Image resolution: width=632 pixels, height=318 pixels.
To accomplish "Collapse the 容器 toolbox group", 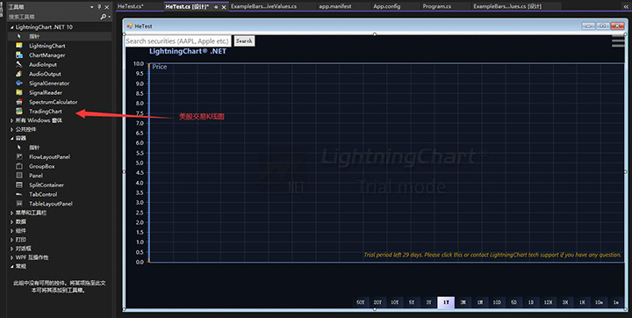I will click(x=11, y=139).
